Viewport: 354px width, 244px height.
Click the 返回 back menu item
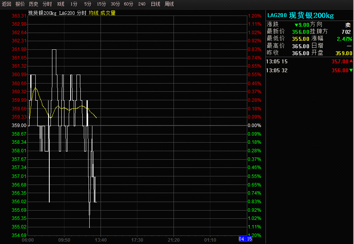click(x=6, y=4)
